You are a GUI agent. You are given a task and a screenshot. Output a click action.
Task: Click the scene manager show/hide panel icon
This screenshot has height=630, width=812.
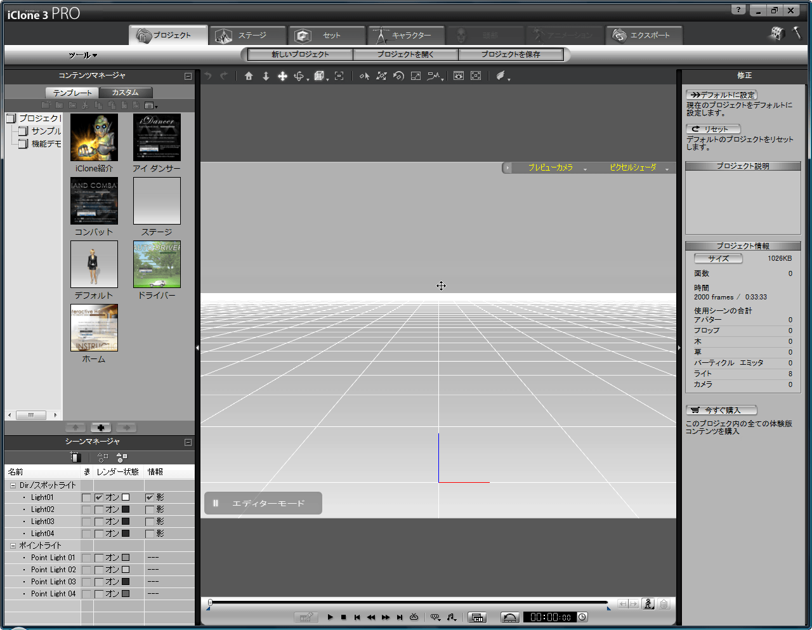[75, 457]
